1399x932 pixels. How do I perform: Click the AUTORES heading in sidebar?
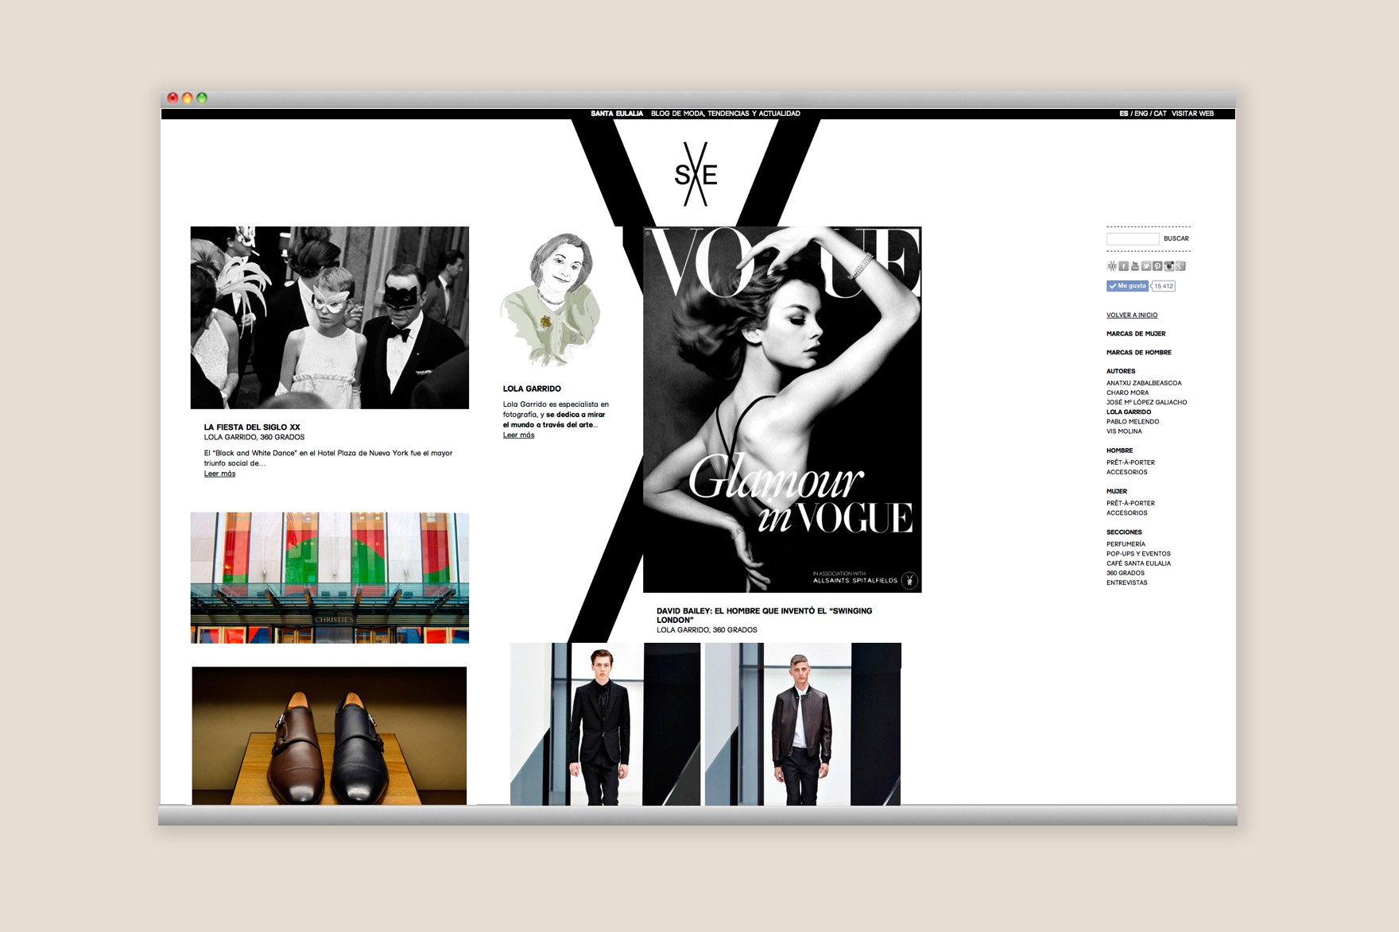[x=1121, y=371]
